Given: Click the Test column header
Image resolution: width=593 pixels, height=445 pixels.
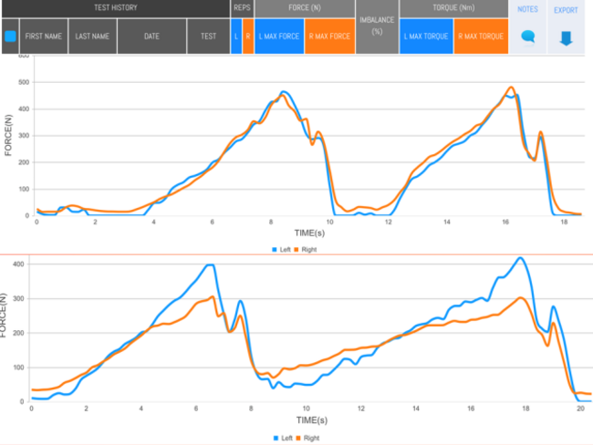Looking at the screenshot, I should tap(208, 36).
